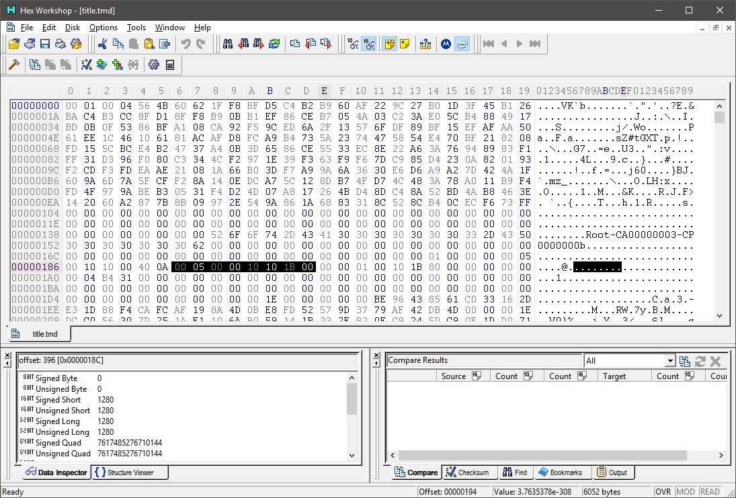Image resolution: width=736 pixels, height=498 pixels.
Task: Click hex view scrollbar up arrow
Action: coord(719,106)
